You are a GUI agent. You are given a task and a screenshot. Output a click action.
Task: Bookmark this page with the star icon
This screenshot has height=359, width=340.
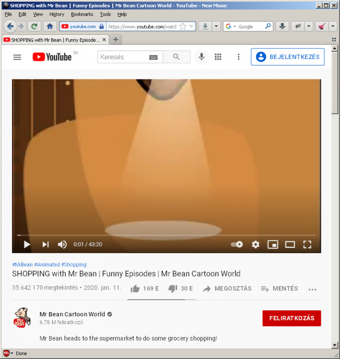[x=183, y=26]
